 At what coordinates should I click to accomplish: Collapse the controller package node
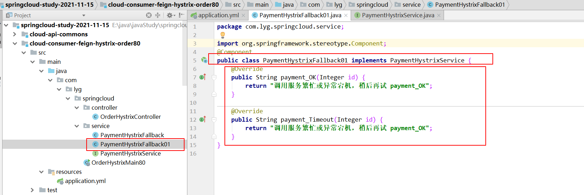77,108
